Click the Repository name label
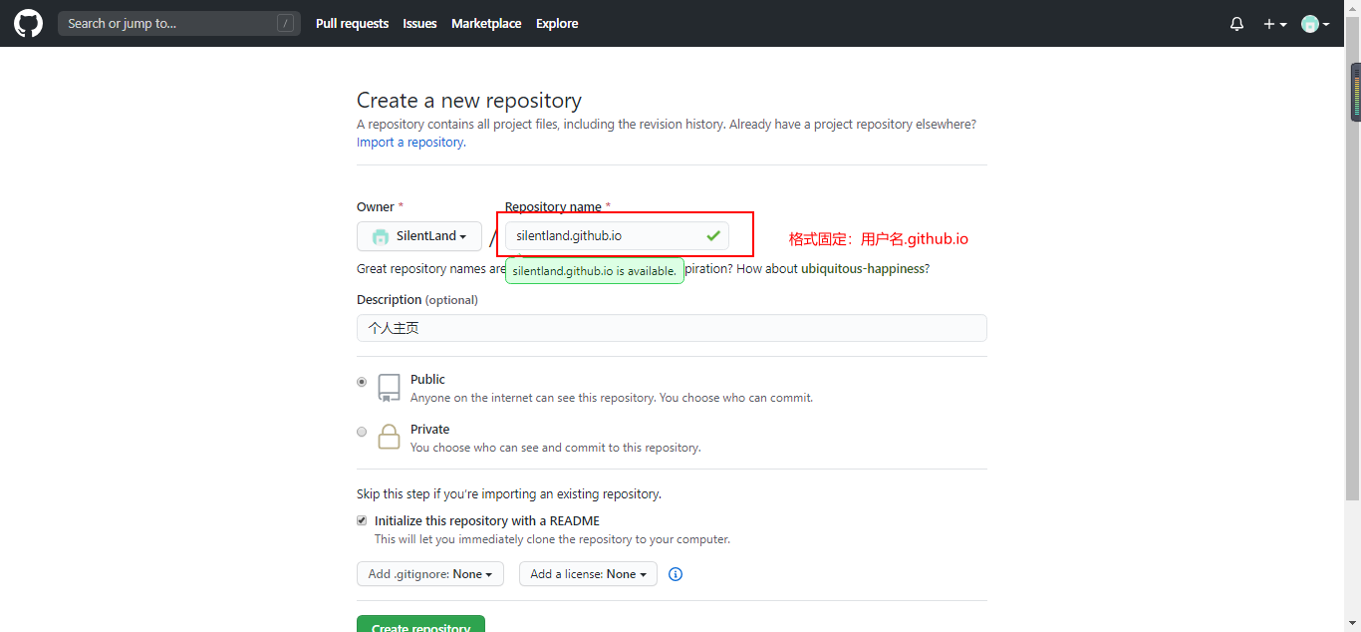 tap(558, 207)
